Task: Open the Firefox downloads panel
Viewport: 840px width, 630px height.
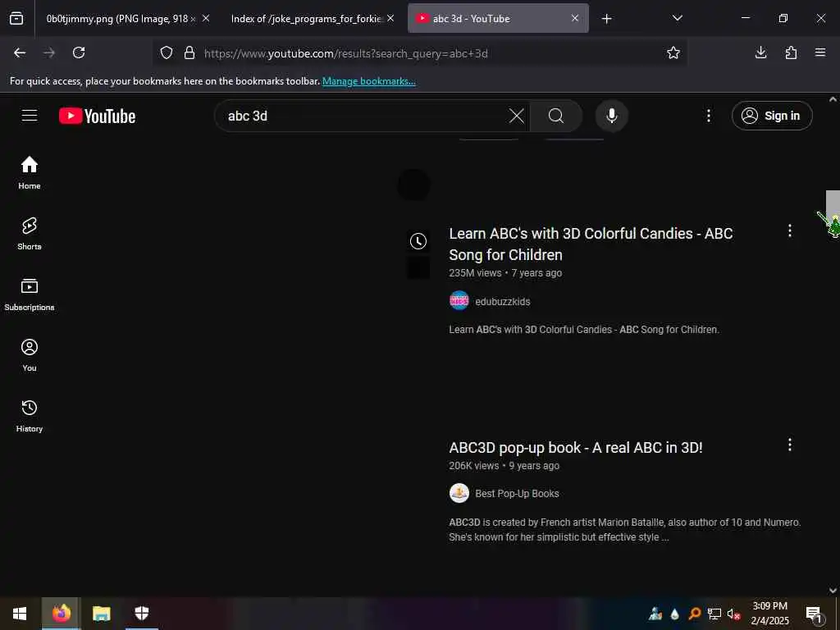Action: pyautogui.click(x=760, y=52)
